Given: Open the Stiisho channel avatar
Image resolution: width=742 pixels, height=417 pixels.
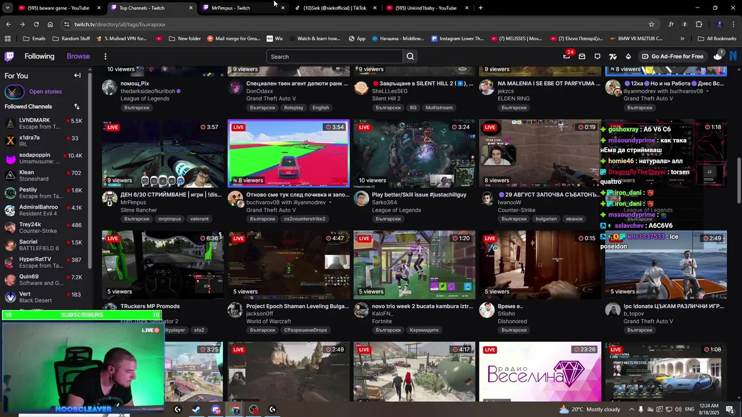Looking at the screenshot, I should tap(487, 310).
